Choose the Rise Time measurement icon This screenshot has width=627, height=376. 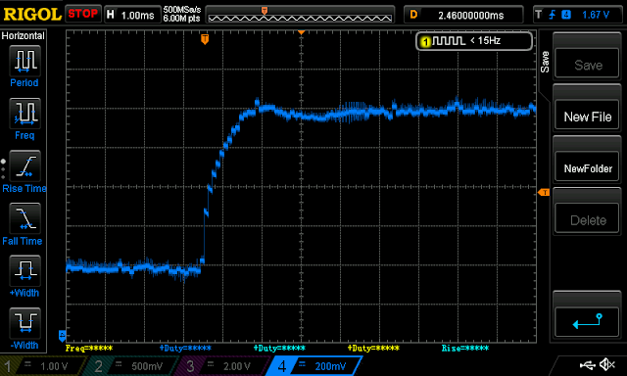click(24, 166)
